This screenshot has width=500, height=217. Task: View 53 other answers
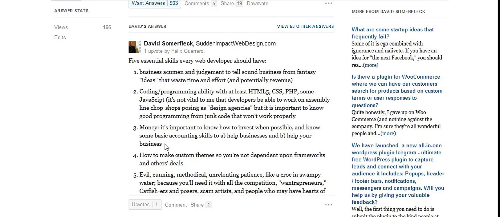[x=305, y=27]
